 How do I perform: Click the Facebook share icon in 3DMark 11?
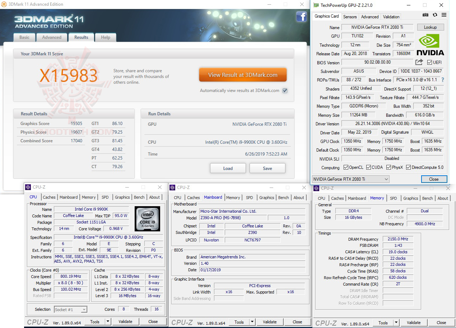click(x=301, y=17)
